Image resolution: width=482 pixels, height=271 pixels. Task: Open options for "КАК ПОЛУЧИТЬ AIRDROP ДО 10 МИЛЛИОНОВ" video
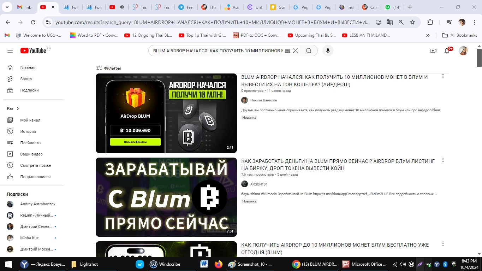(443, 244)
